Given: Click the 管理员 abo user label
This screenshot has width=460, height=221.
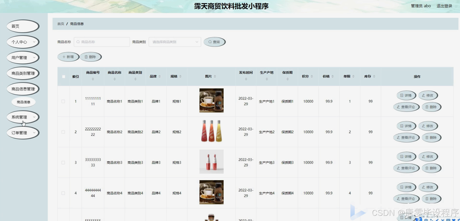Looking at the screenshot, I should tap(421, 6).
